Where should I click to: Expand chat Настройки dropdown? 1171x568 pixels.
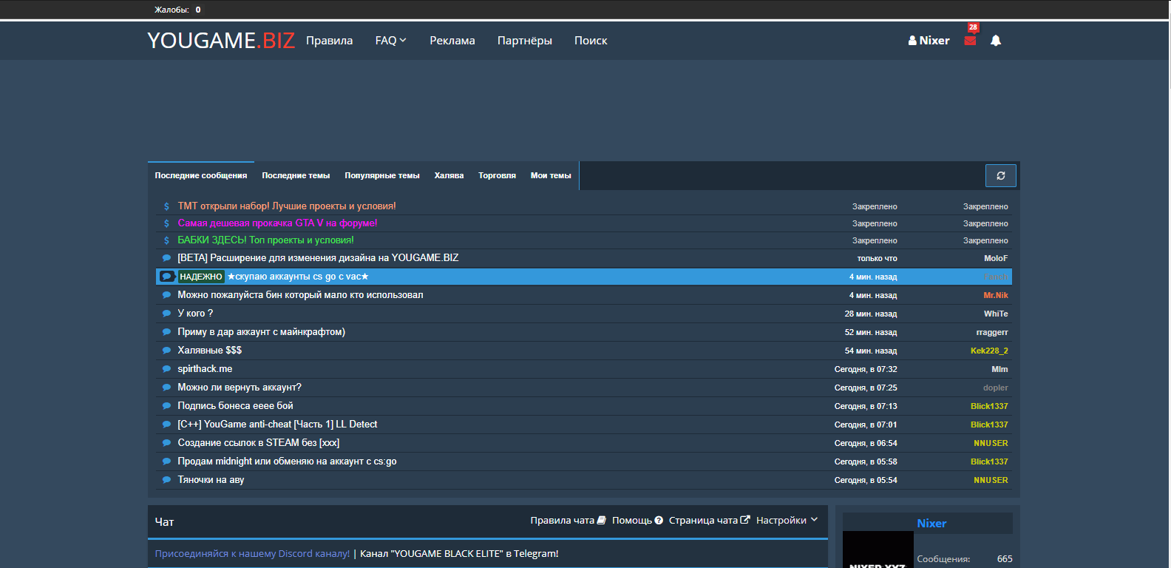click(787, 521)
